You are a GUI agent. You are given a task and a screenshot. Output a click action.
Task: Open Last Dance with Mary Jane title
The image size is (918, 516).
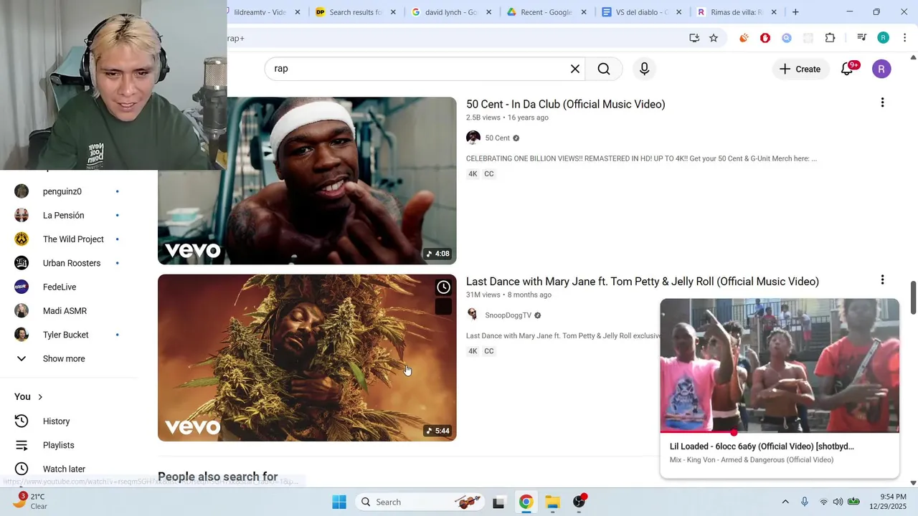coord(642,281)
